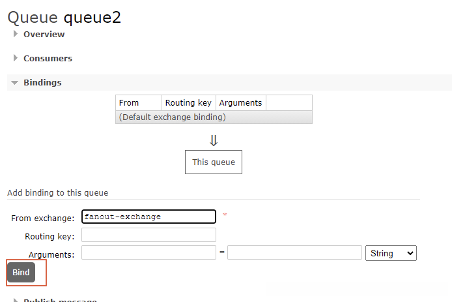Click the Routing key column header

[x=188, y=103]
